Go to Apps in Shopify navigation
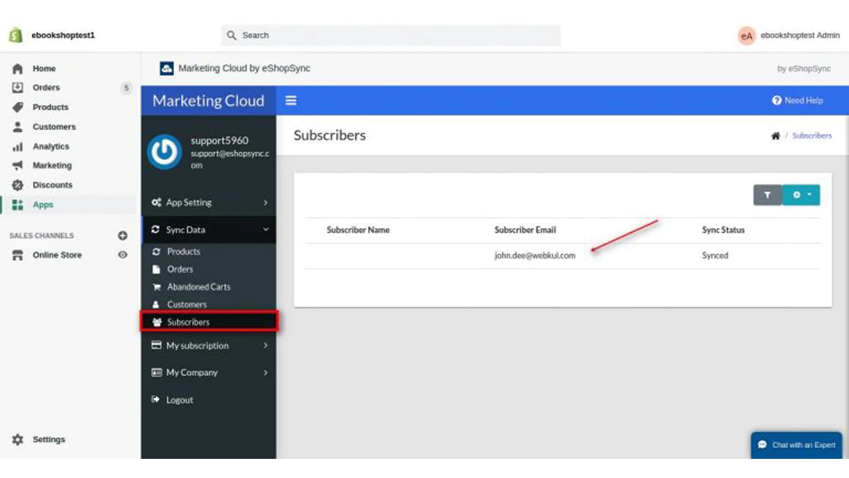The height and width of the screenshot is (478, 849). (x=43, y=205)
